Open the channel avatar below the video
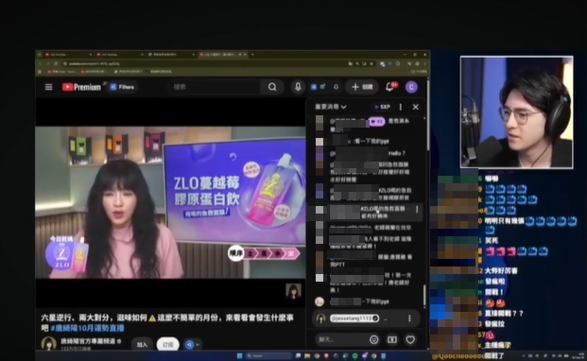 tap(48, 343)
